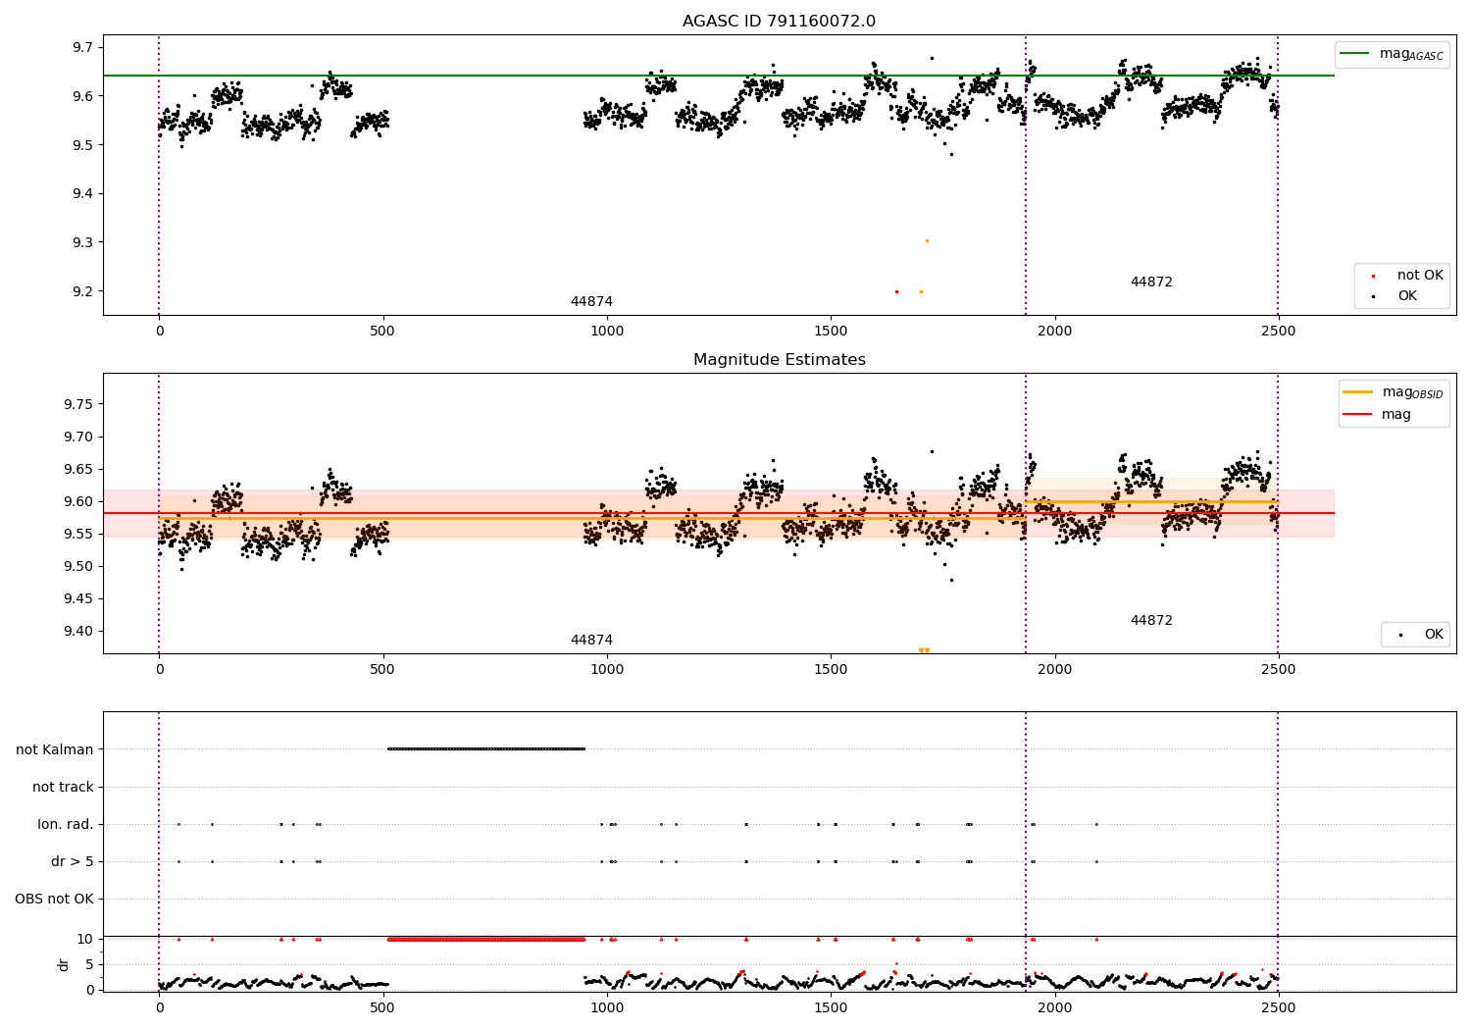Click the orange outlier point near 9.3

coord(927,240)
